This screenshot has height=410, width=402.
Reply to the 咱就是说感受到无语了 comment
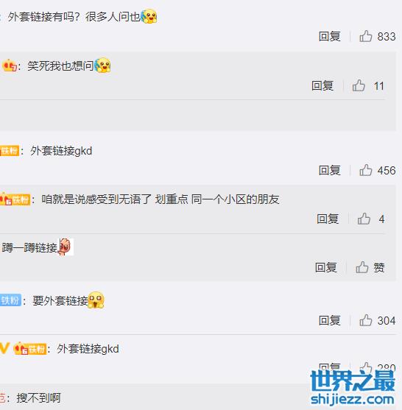pyautogui.click(x=328, y=219)
